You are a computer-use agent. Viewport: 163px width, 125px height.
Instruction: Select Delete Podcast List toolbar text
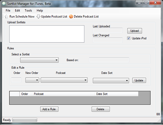86,17
